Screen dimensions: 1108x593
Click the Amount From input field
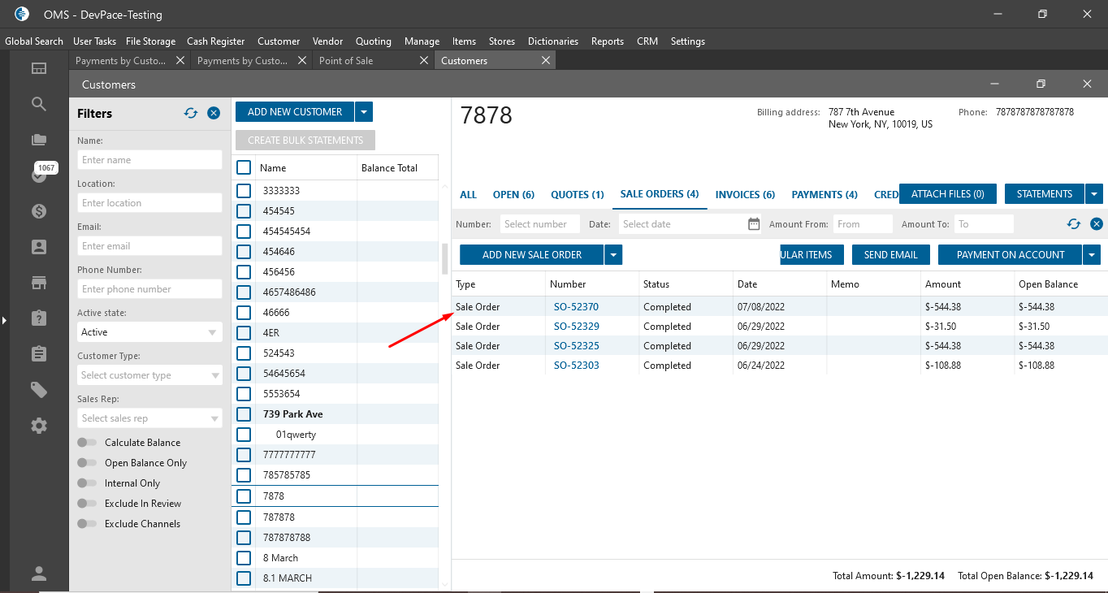(x=863, y=224)
